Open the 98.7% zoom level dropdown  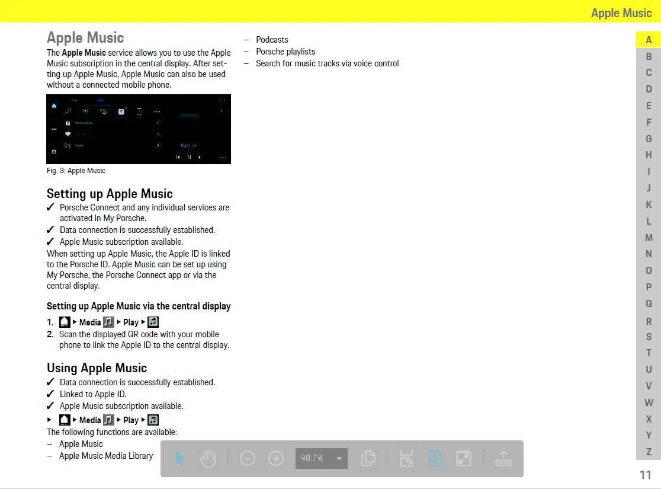coord(321,458)
